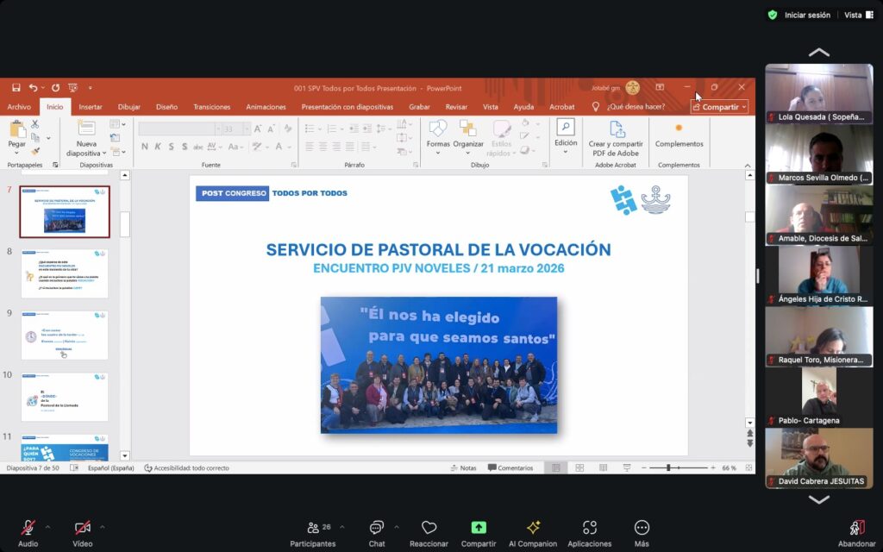Expand video options arrow next to Video
The image size is (883, 552).
[x=103, y=526]
